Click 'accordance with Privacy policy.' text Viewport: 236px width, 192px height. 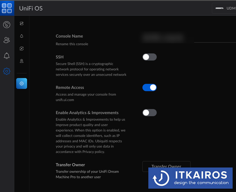(x=80, y=152)
